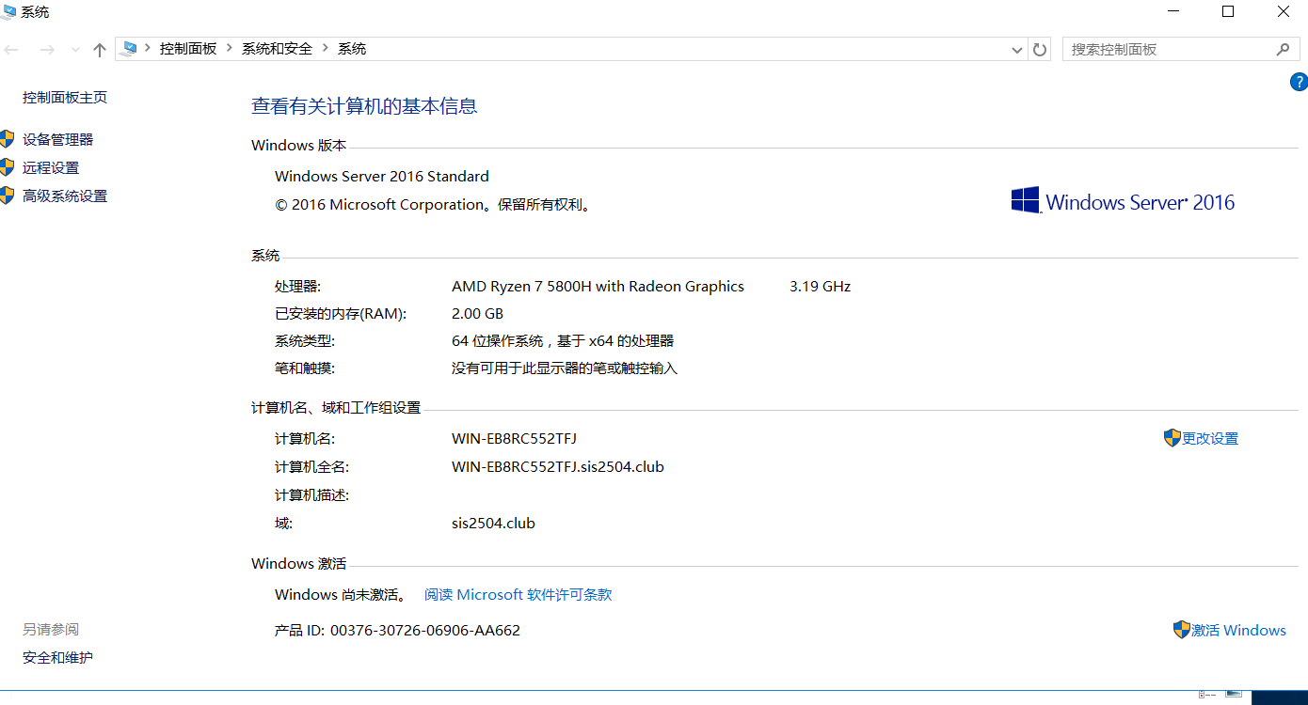Click the 系统 window title icon
The height and width of the screenshot is (705, 1308).
point(8,12)
